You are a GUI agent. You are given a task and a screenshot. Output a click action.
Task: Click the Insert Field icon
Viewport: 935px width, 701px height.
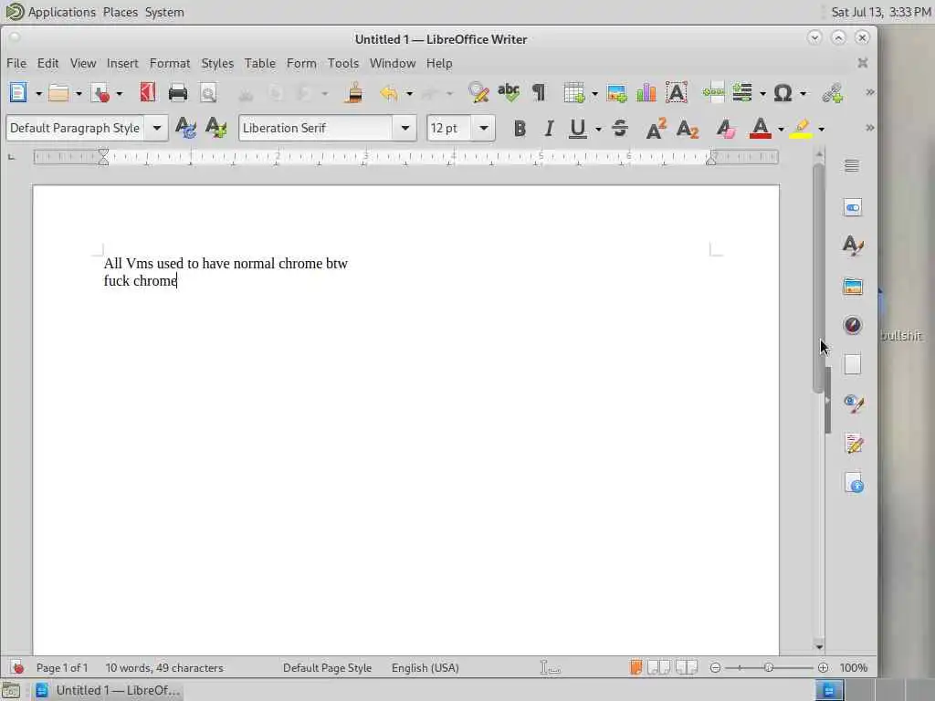tap(742, 92)
